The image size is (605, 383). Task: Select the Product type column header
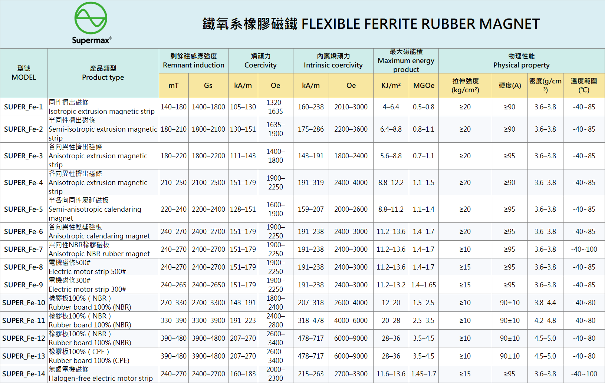point(103,73)
